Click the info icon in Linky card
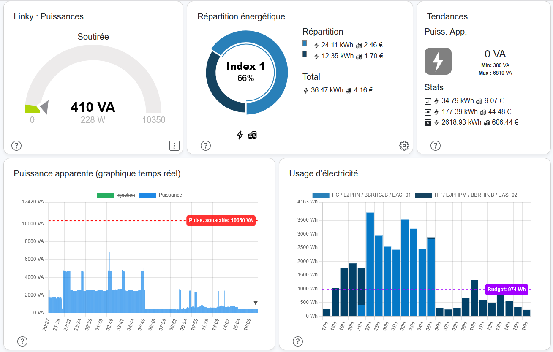This screenshot has width=553, height=352. coord(174,146)
